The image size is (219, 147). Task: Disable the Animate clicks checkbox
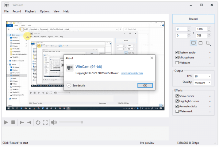pos(177,106)
